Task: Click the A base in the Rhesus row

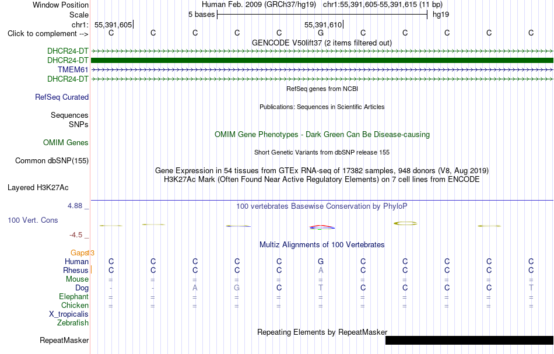Action: coord(321,271)
